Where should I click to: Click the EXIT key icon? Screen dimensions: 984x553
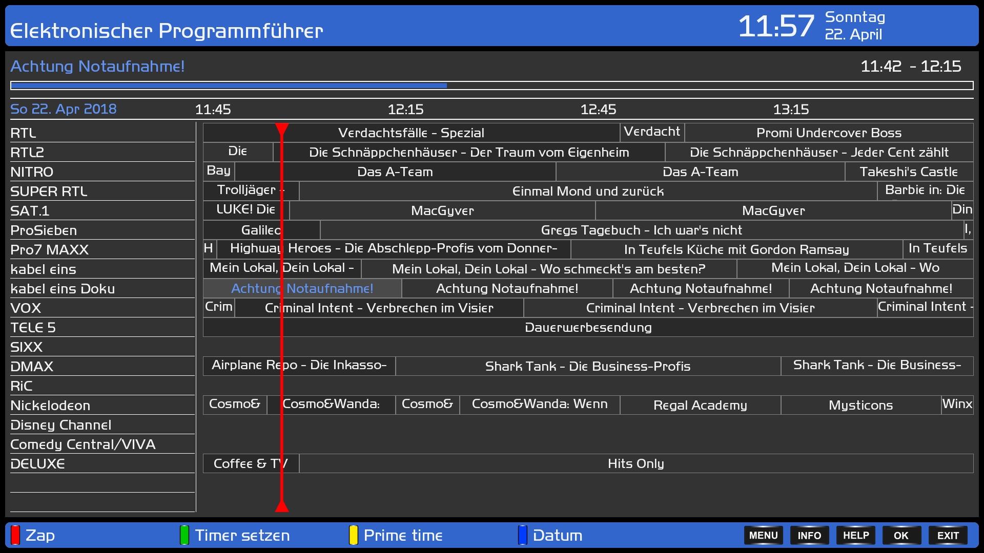(x=948, y=535)
